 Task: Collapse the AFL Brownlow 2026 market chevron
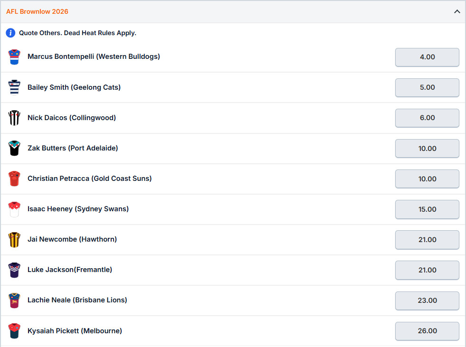[x=457, y=11]
